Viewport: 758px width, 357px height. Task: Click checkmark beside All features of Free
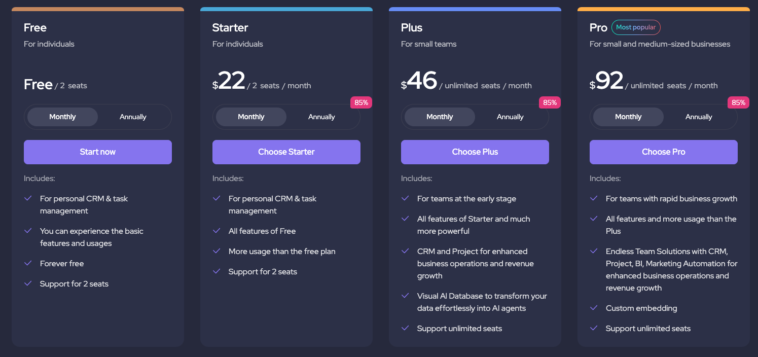(217, 231)
